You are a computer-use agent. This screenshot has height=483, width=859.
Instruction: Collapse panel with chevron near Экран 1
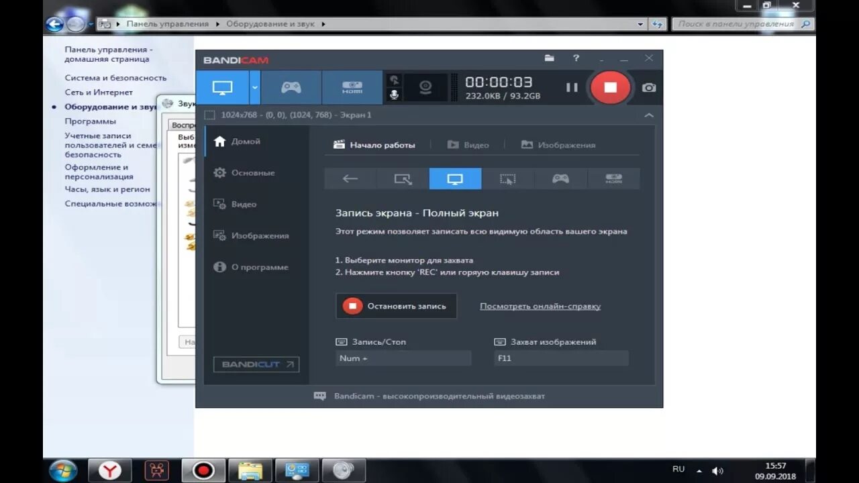point(648,115)
